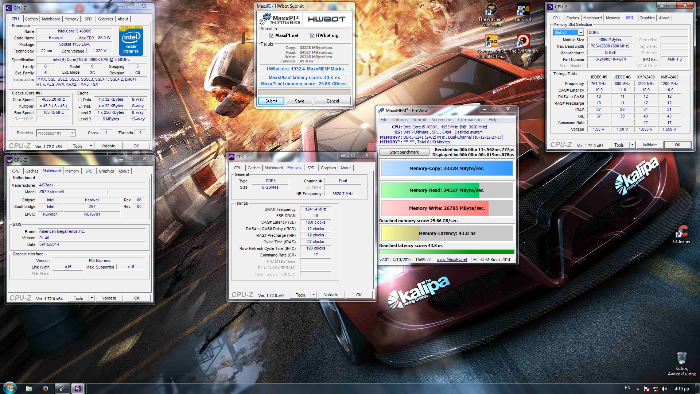Click the Memory-Read 24527 MByte/sec bar
The width and height of the screenshot is (700, 394).
pos(447,190)
